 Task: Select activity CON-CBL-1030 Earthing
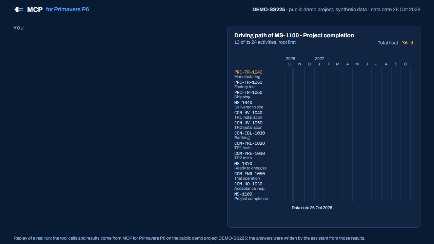pos(250,135)
